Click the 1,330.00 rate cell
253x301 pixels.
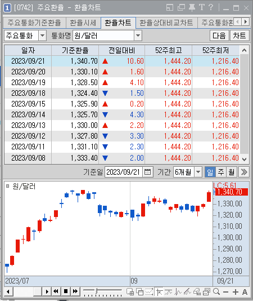[x=75, y=125]
